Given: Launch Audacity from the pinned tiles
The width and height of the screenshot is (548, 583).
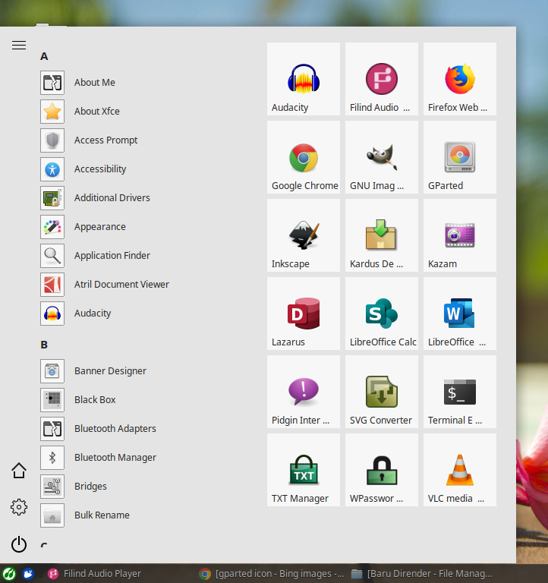Looking at the screenshot, I should point(304,79).
